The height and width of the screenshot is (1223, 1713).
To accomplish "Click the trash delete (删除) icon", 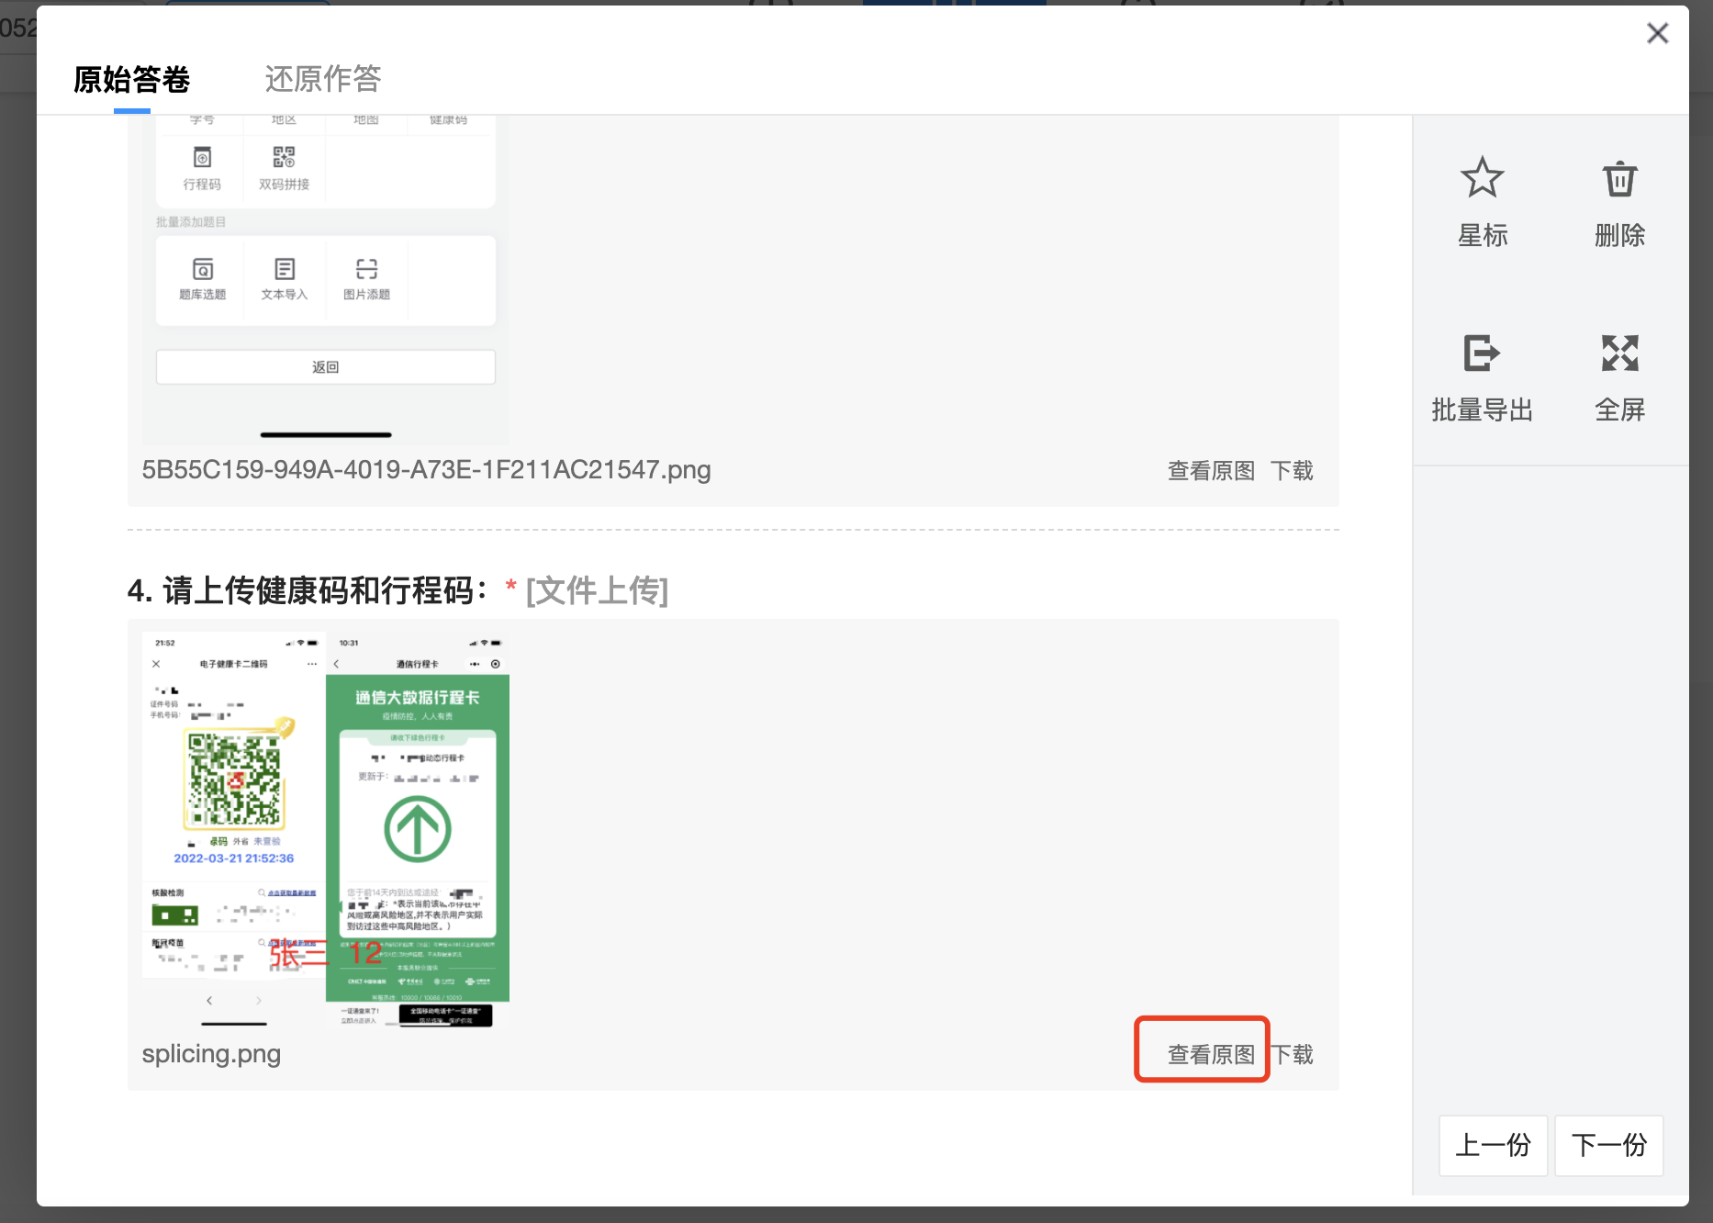I will pos(1619,178).
